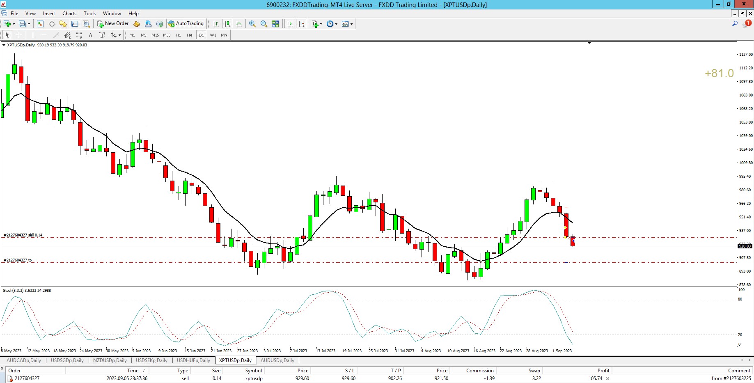The image size is (754, 383).
Task: Close order 2127604327 with the x
Action: 607,379
